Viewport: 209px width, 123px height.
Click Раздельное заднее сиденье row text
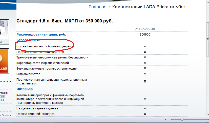[x=37, y=108]
